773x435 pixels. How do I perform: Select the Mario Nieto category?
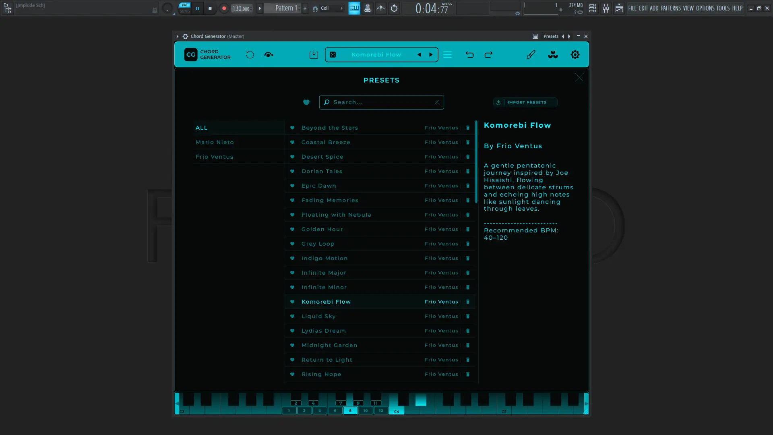click(x=215, y=142)
